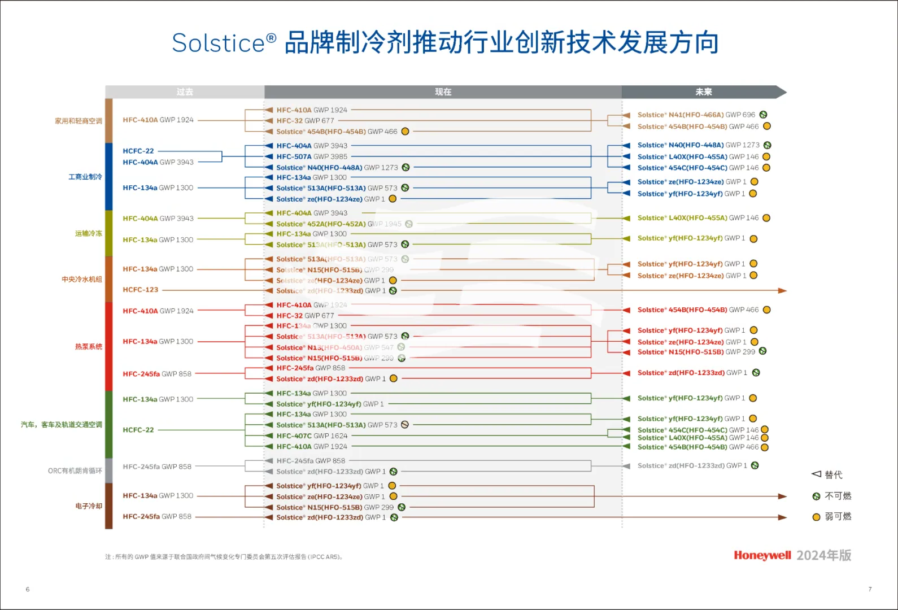Click icon beside 电子冷却 N15(HFO-515B) GWP 299
The image size is (898, 610).
[402, 507]
